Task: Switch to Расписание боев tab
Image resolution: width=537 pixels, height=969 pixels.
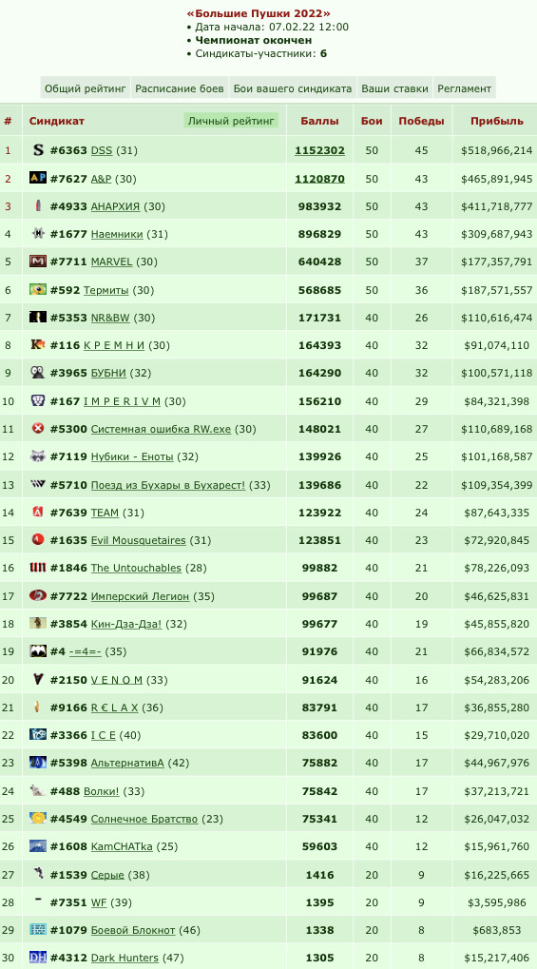Action: point(180,88)
